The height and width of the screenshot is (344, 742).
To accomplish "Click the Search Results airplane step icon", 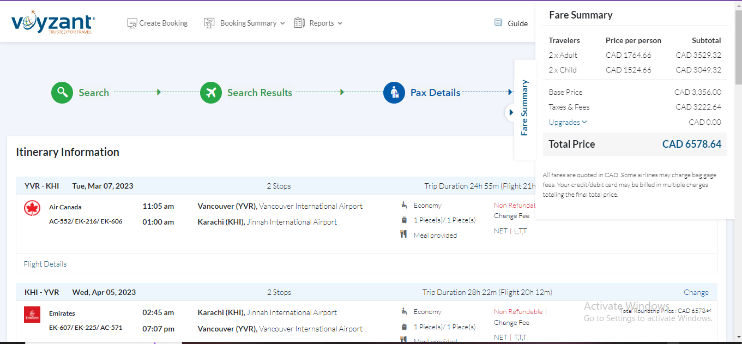I will [x=211, y=93].
